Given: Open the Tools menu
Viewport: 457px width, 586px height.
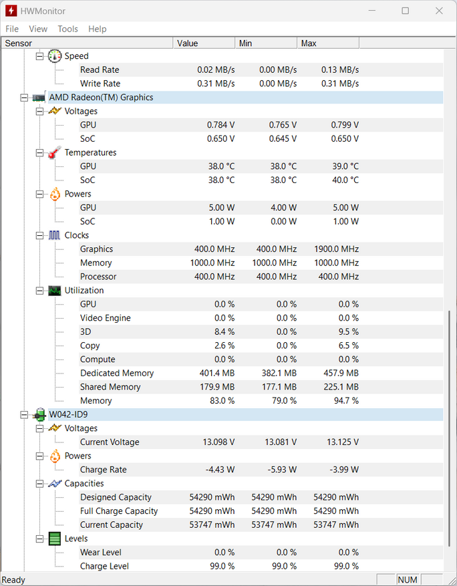Looking at the screenshot, I should (x=67, y=29).
